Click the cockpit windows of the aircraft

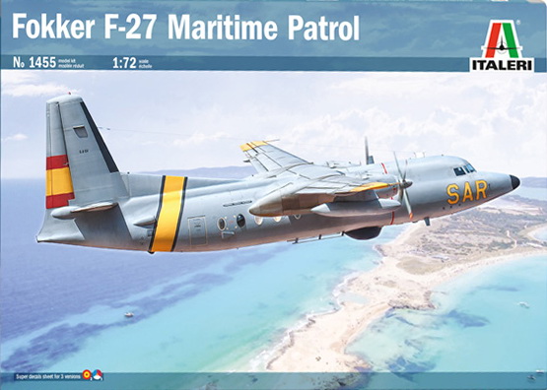pos(464,169)
